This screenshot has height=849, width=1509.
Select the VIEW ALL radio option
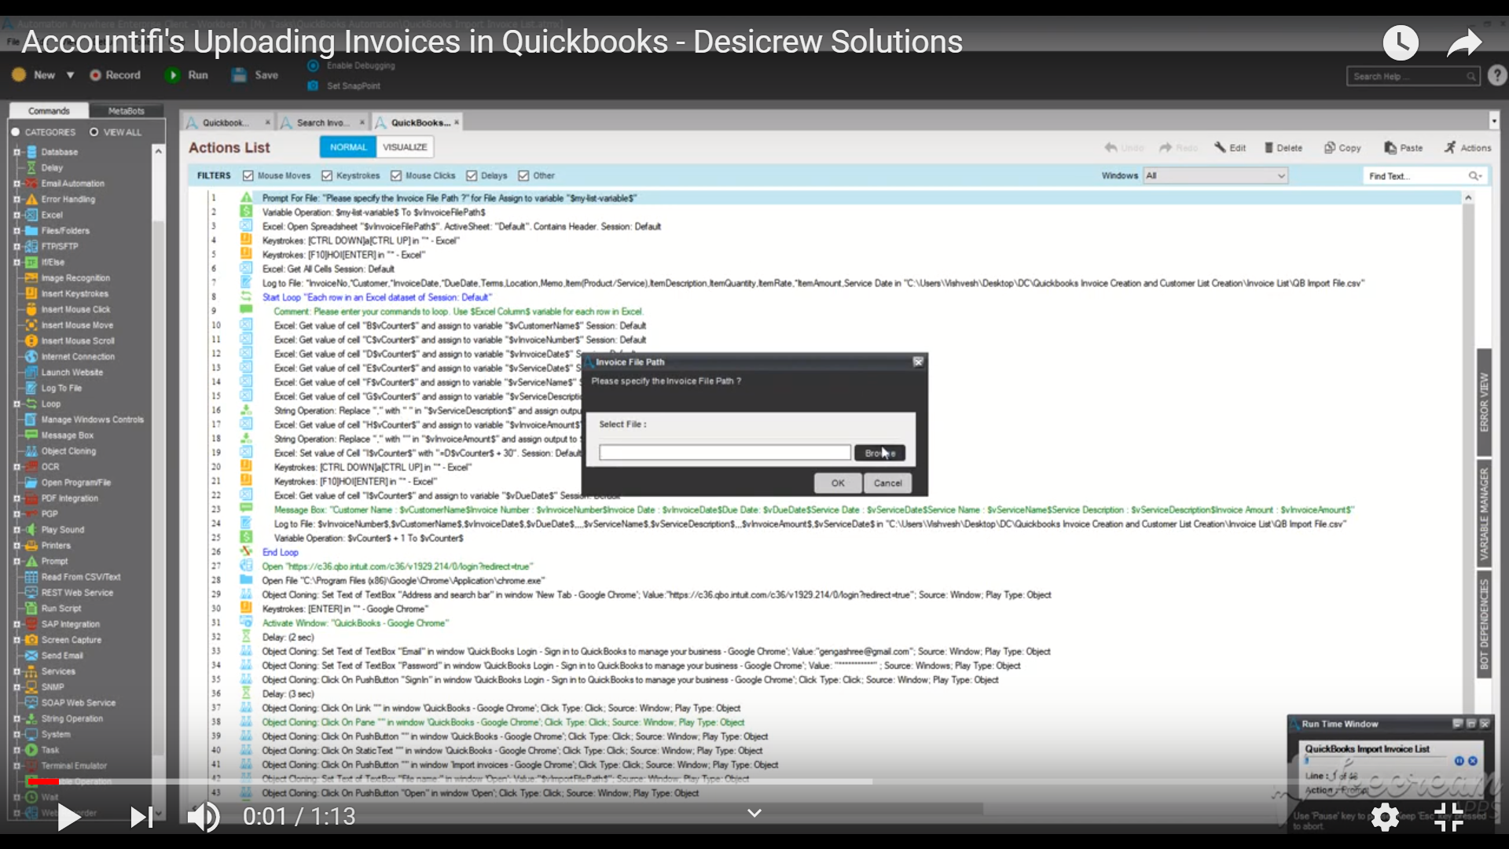[94, 132]
